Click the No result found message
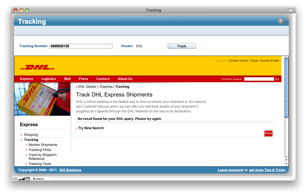Viewport: 307px width, 196px height. (120, 119)
